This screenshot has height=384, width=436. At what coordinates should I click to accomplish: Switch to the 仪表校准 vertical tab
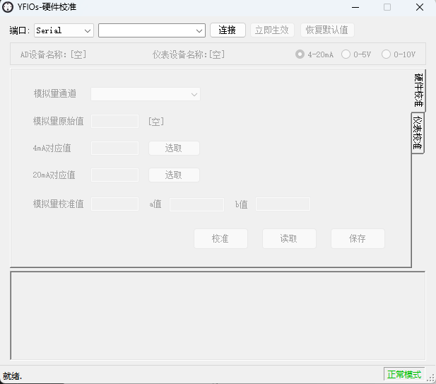418,133
